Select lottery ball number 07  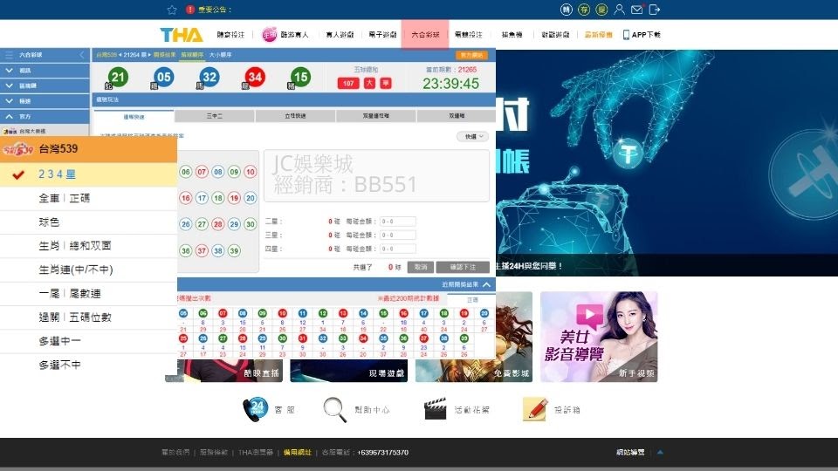tap(202, 172)
